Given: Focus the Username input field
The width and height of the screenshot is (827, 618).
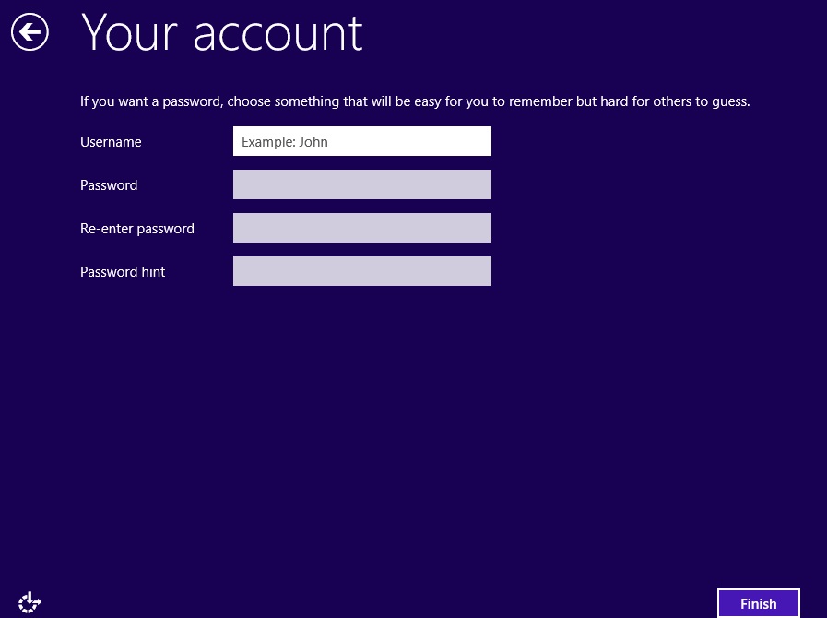Looking at the screenshot, I should click(361, 141).
